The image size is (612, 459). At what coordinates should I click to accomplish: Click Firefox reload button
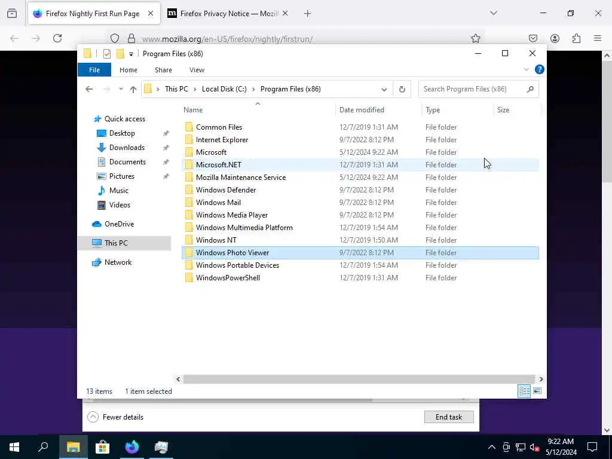(57, 38)
